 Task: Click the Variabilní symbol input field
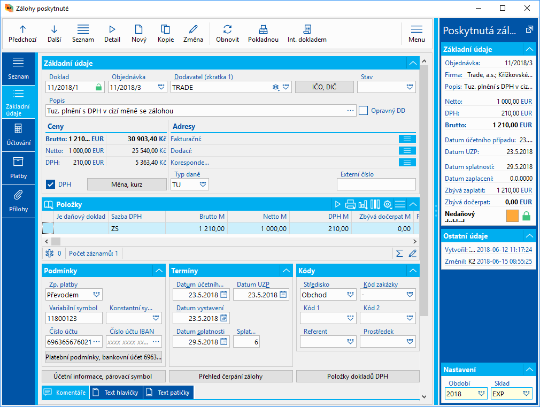(74, 318)
